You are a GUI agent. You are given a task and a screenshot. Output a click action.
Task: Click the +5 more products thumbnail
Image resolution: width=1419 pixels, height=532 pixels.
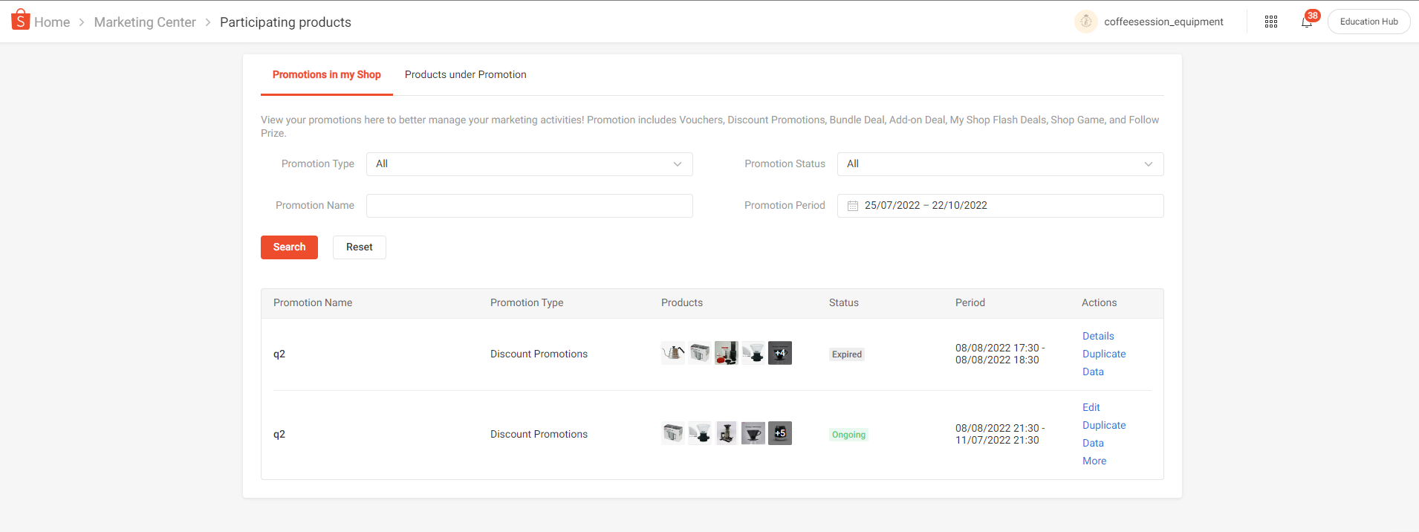(x=779, y=433)
